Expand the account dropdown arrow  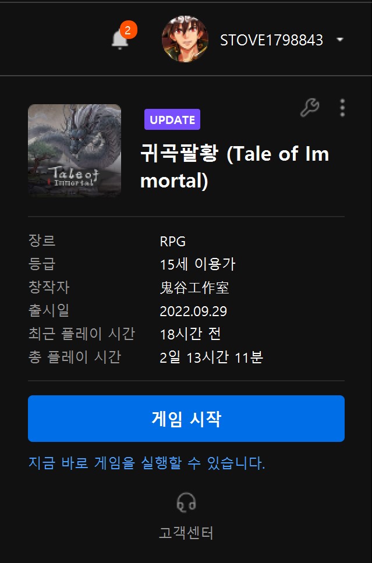[340, 40]
